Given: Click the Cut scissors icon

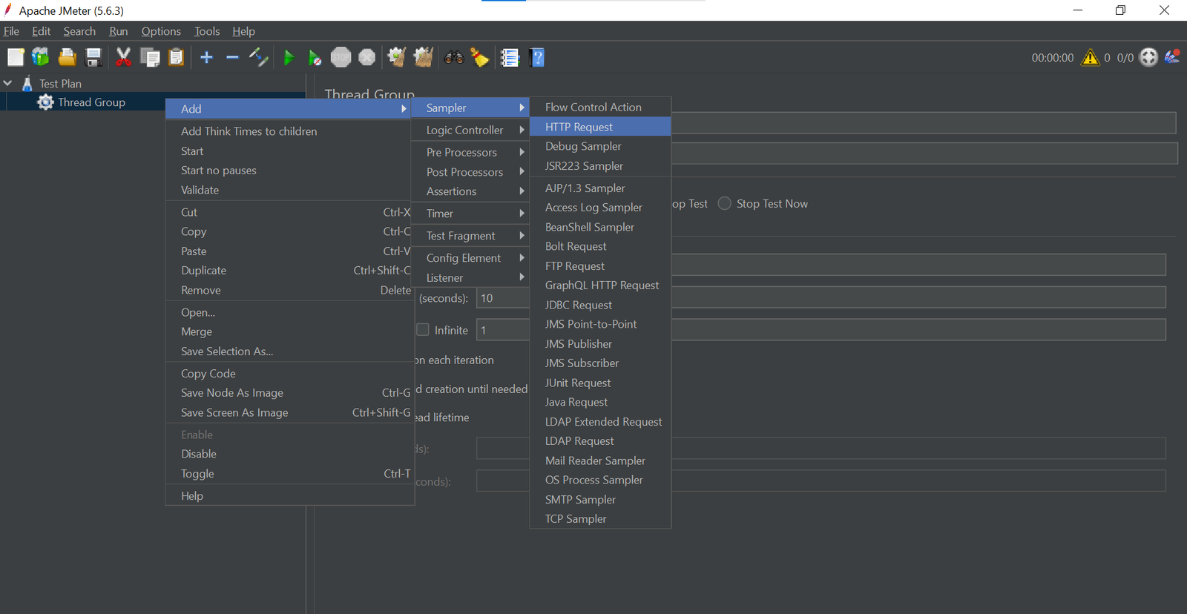Looking at the screenshot, I should coord(123,57).
